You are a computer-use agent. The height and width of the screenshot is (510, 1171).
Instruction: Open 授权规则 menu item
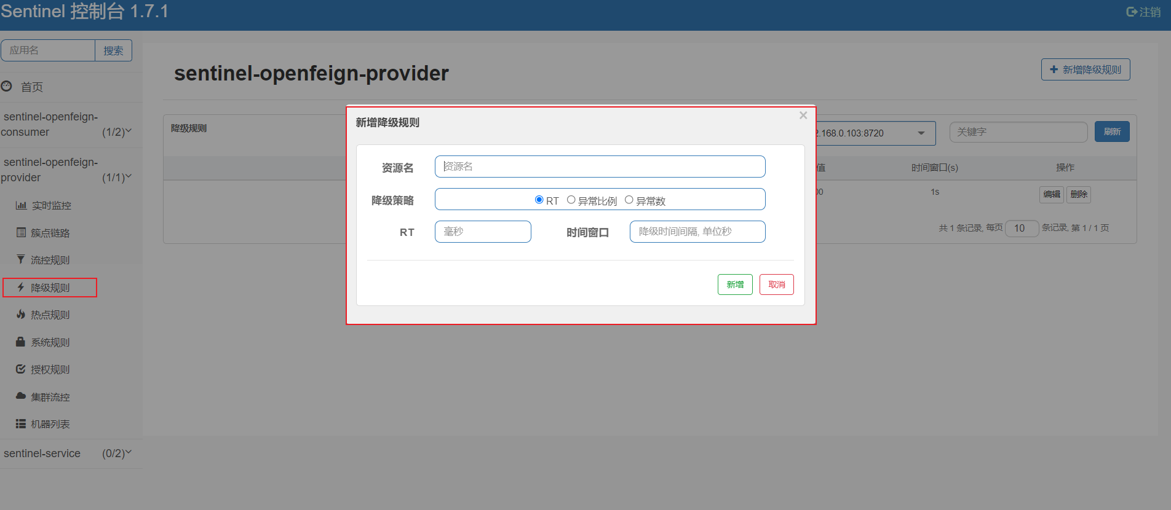(50, 370)
